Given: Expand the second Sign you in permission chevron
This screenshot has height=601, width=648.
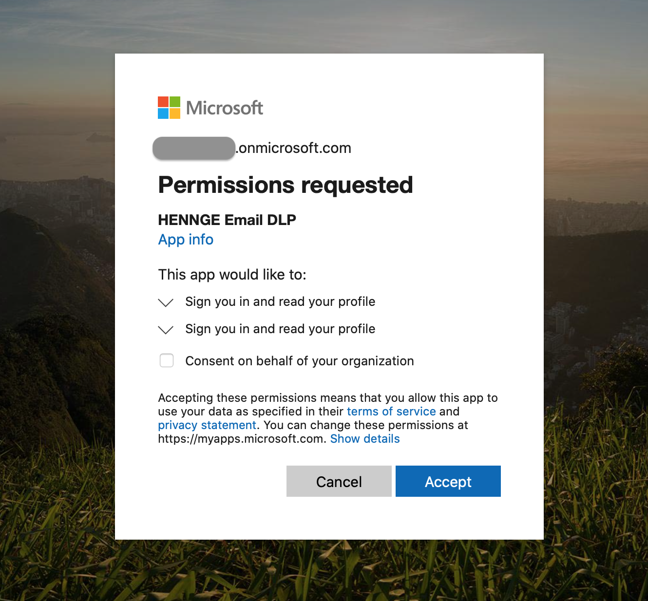Looking at the screenshot, I should pos(166,330).
